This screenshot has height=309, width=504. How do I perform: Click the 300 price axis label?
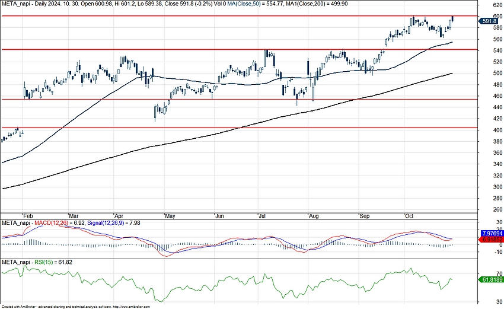497,187
